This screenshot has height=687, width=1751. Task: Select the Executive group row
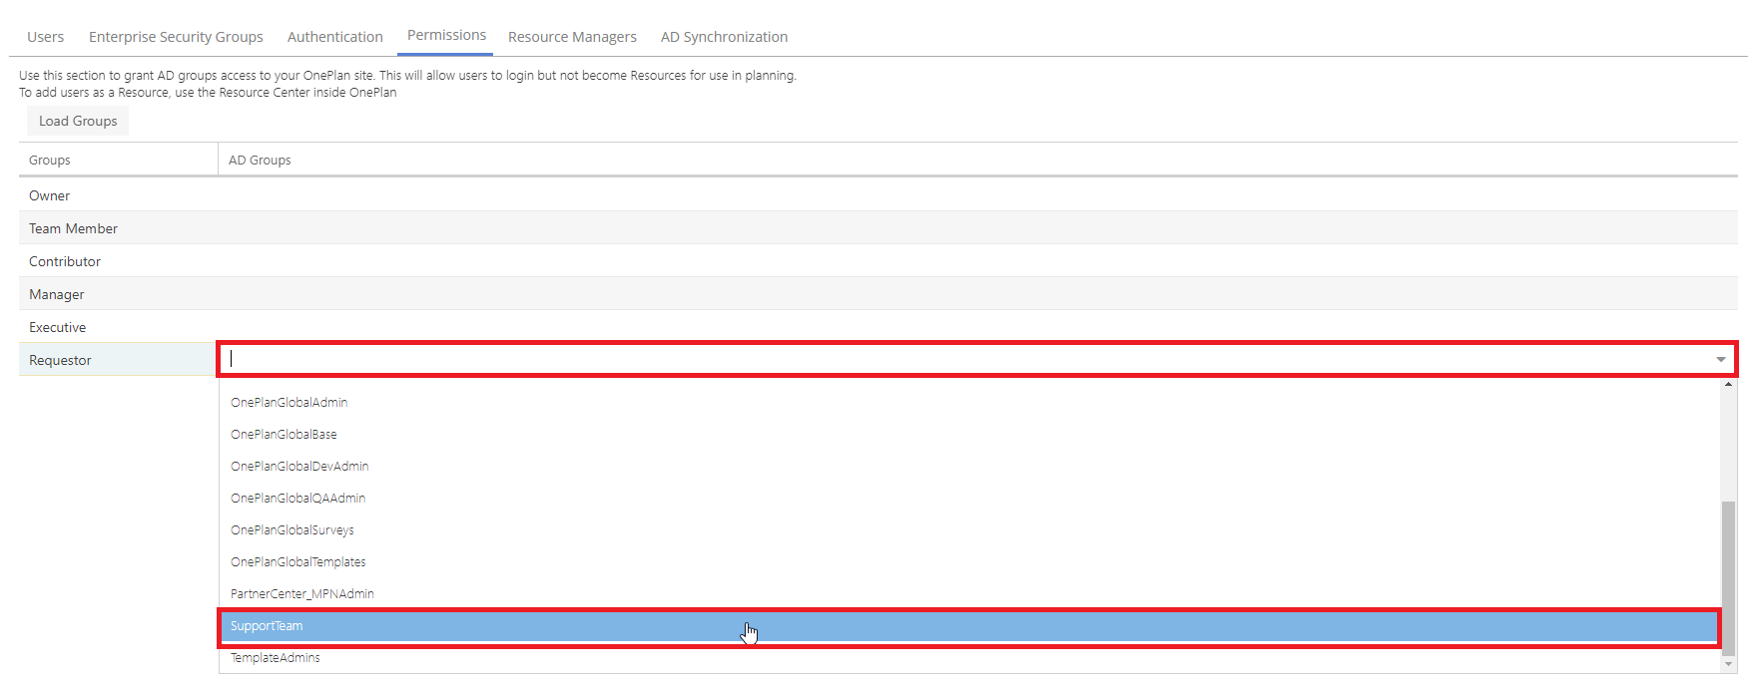pyautogui.click(x=878, y=327)
